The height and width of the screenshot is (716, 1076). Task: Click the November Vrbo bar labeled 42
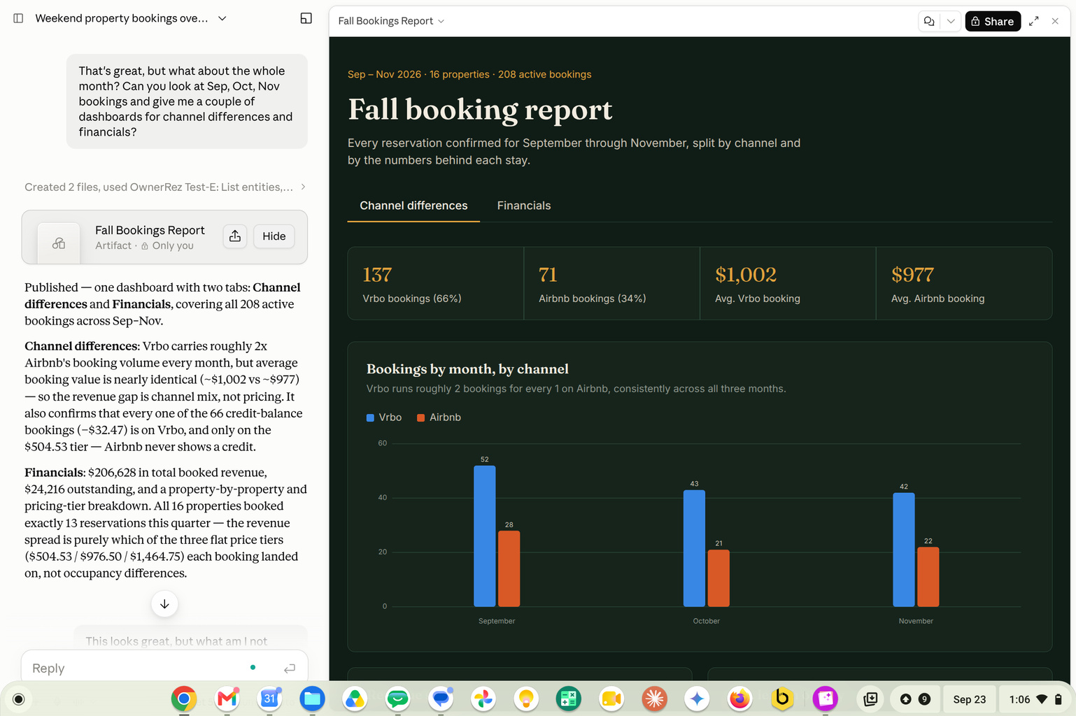pyautogui.click(x=904, y=550)
